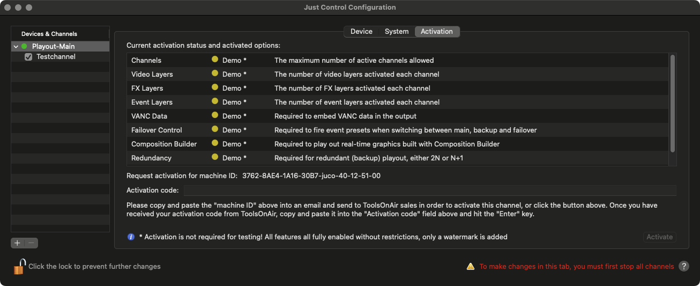Select the Redundancy row label
Viewport: 700px width, 286px height.
pos(152,158)
